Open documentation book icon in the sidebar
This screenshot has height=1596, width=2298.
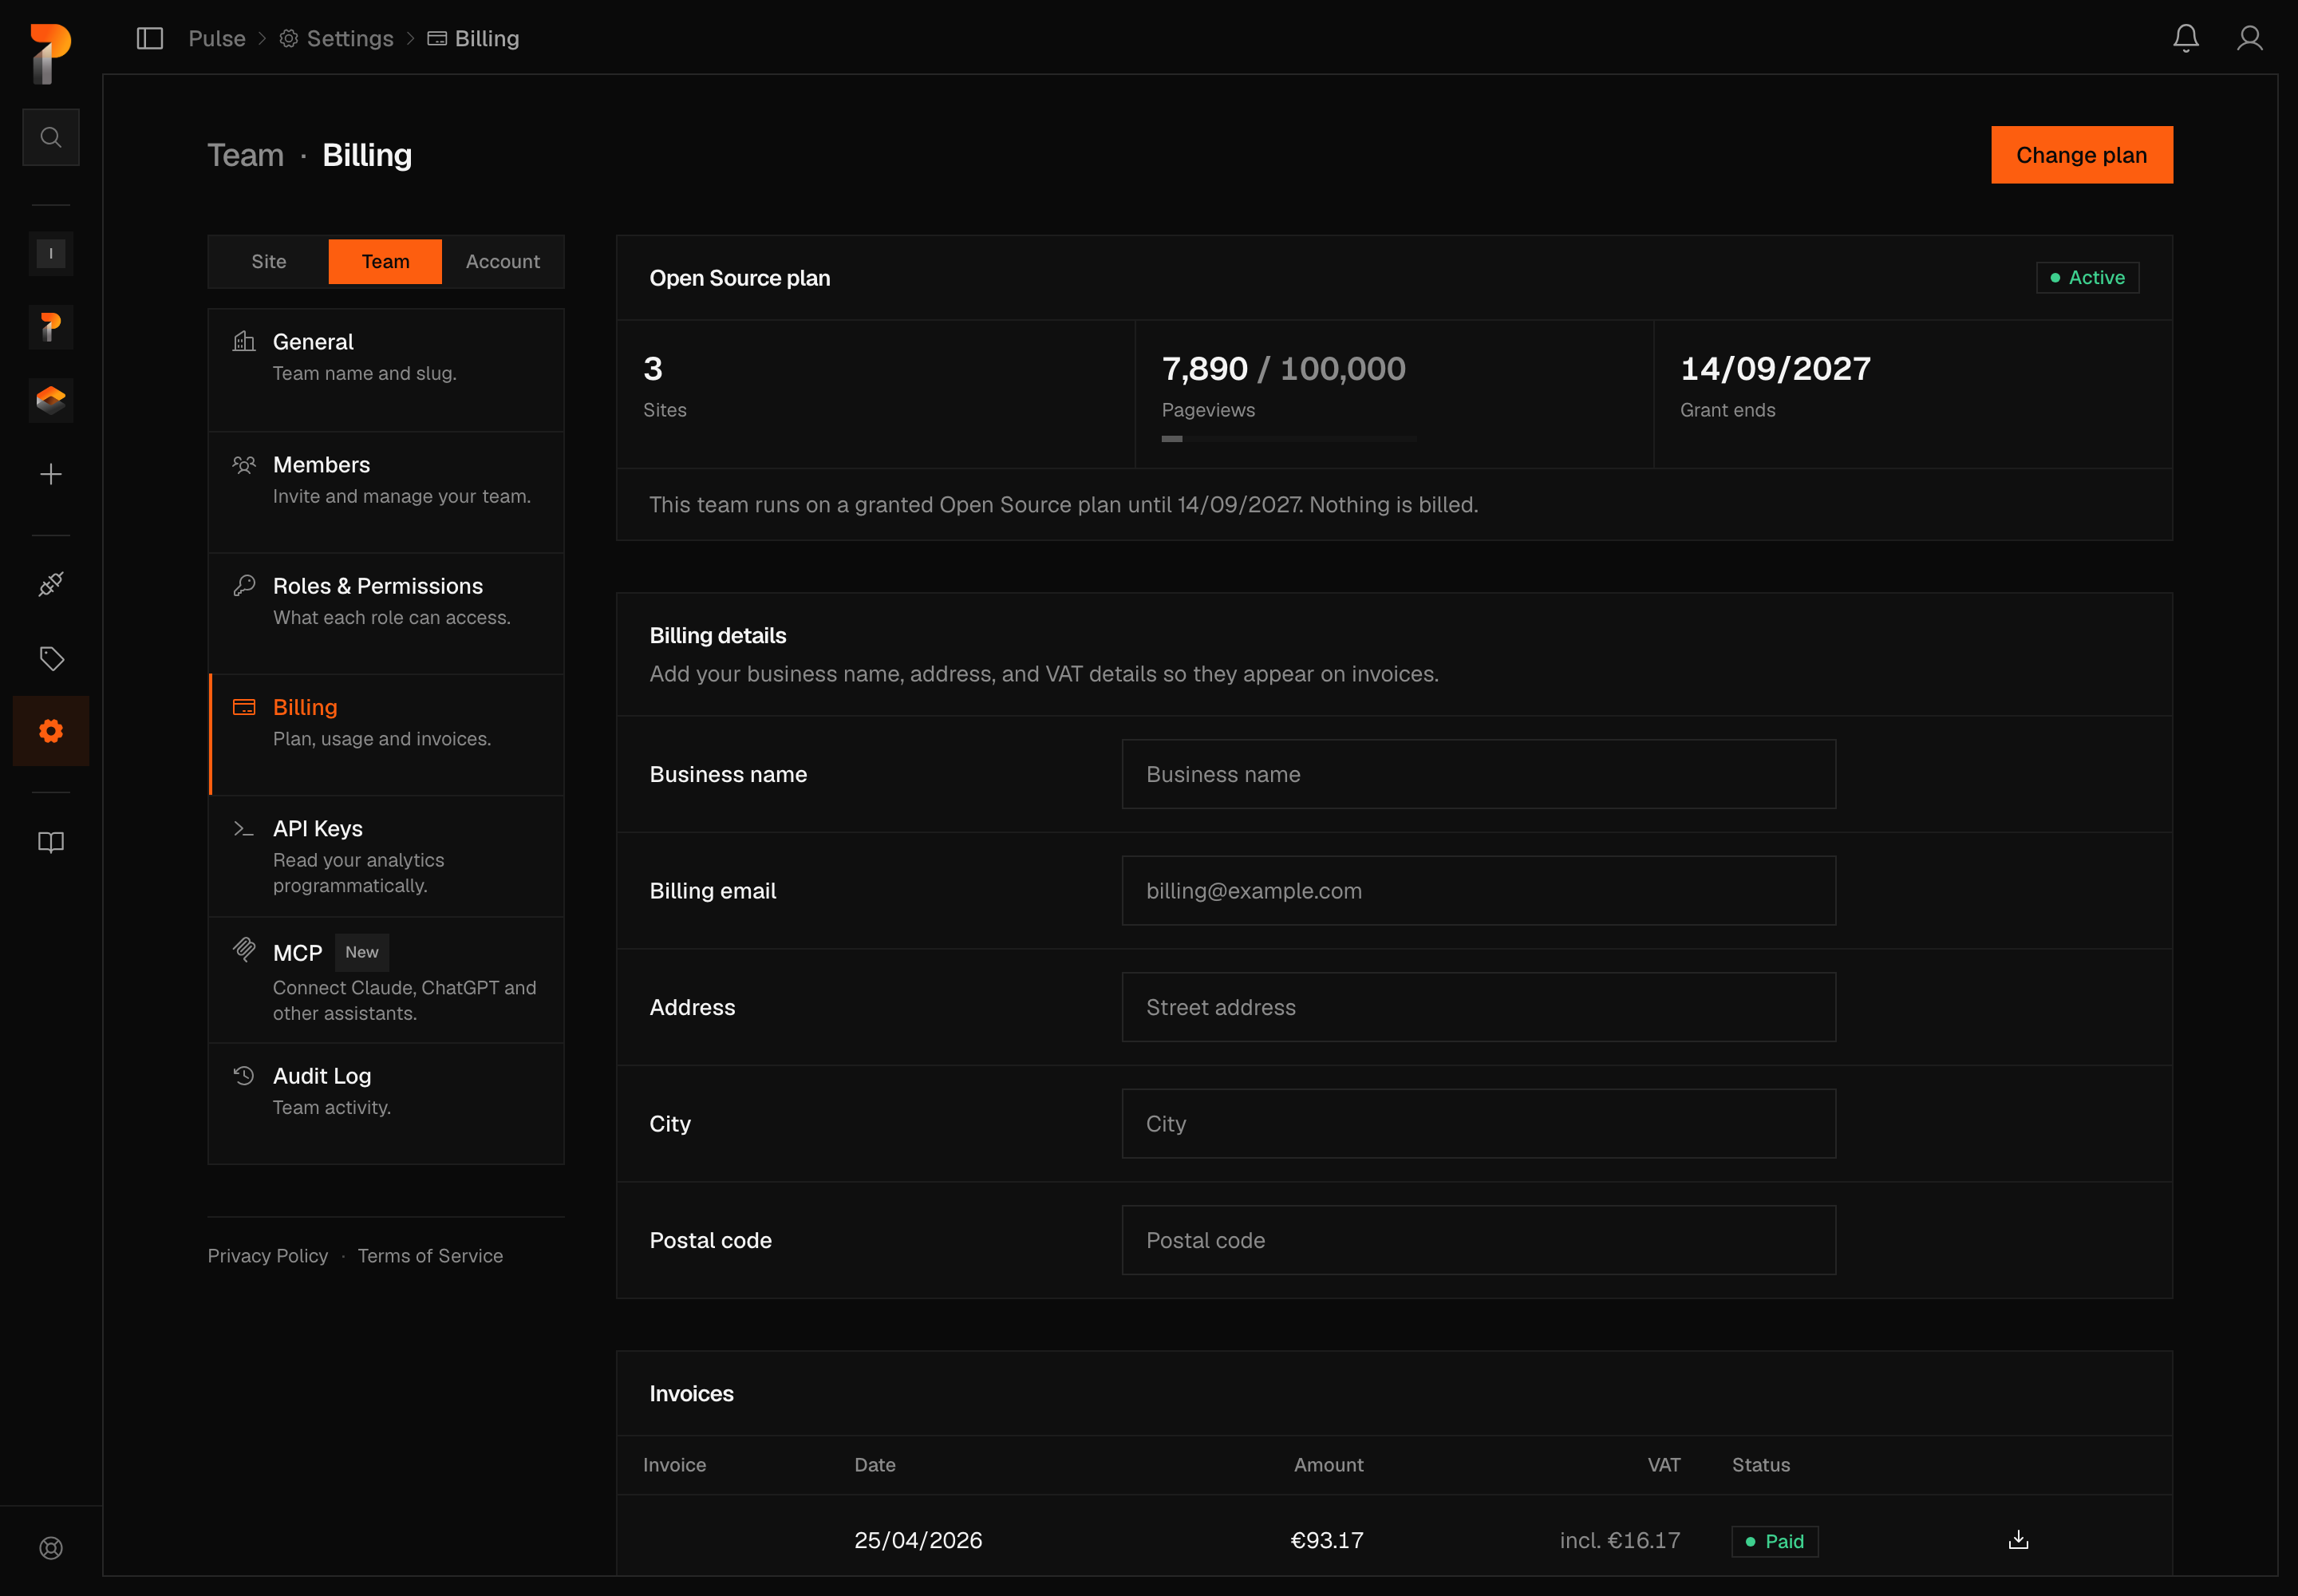tap(51, 842)
